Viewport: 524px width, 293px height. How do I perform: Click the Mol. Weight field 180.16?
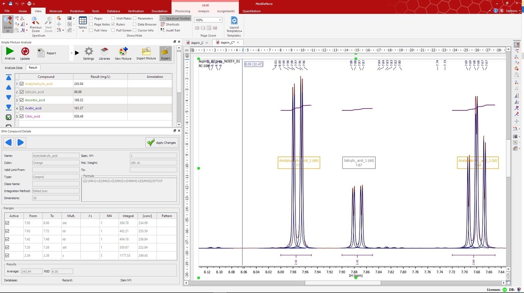153,163
